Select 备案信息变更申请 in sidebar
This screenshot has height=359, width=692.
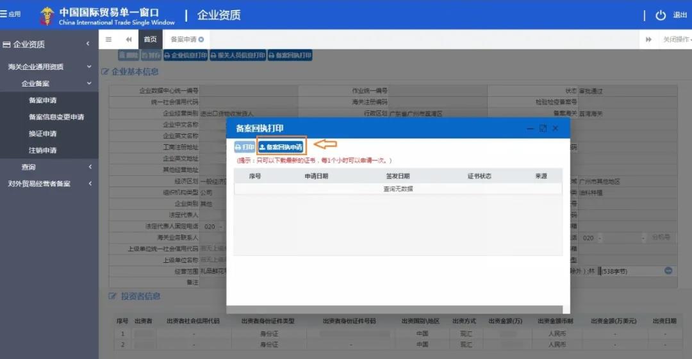pos(56,117)
